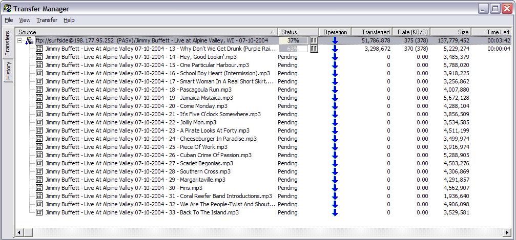Select the Coral Reefer Band Introductions.mp3 file
This screenshot has width=516, height=240.
click(x=159, y=197)
